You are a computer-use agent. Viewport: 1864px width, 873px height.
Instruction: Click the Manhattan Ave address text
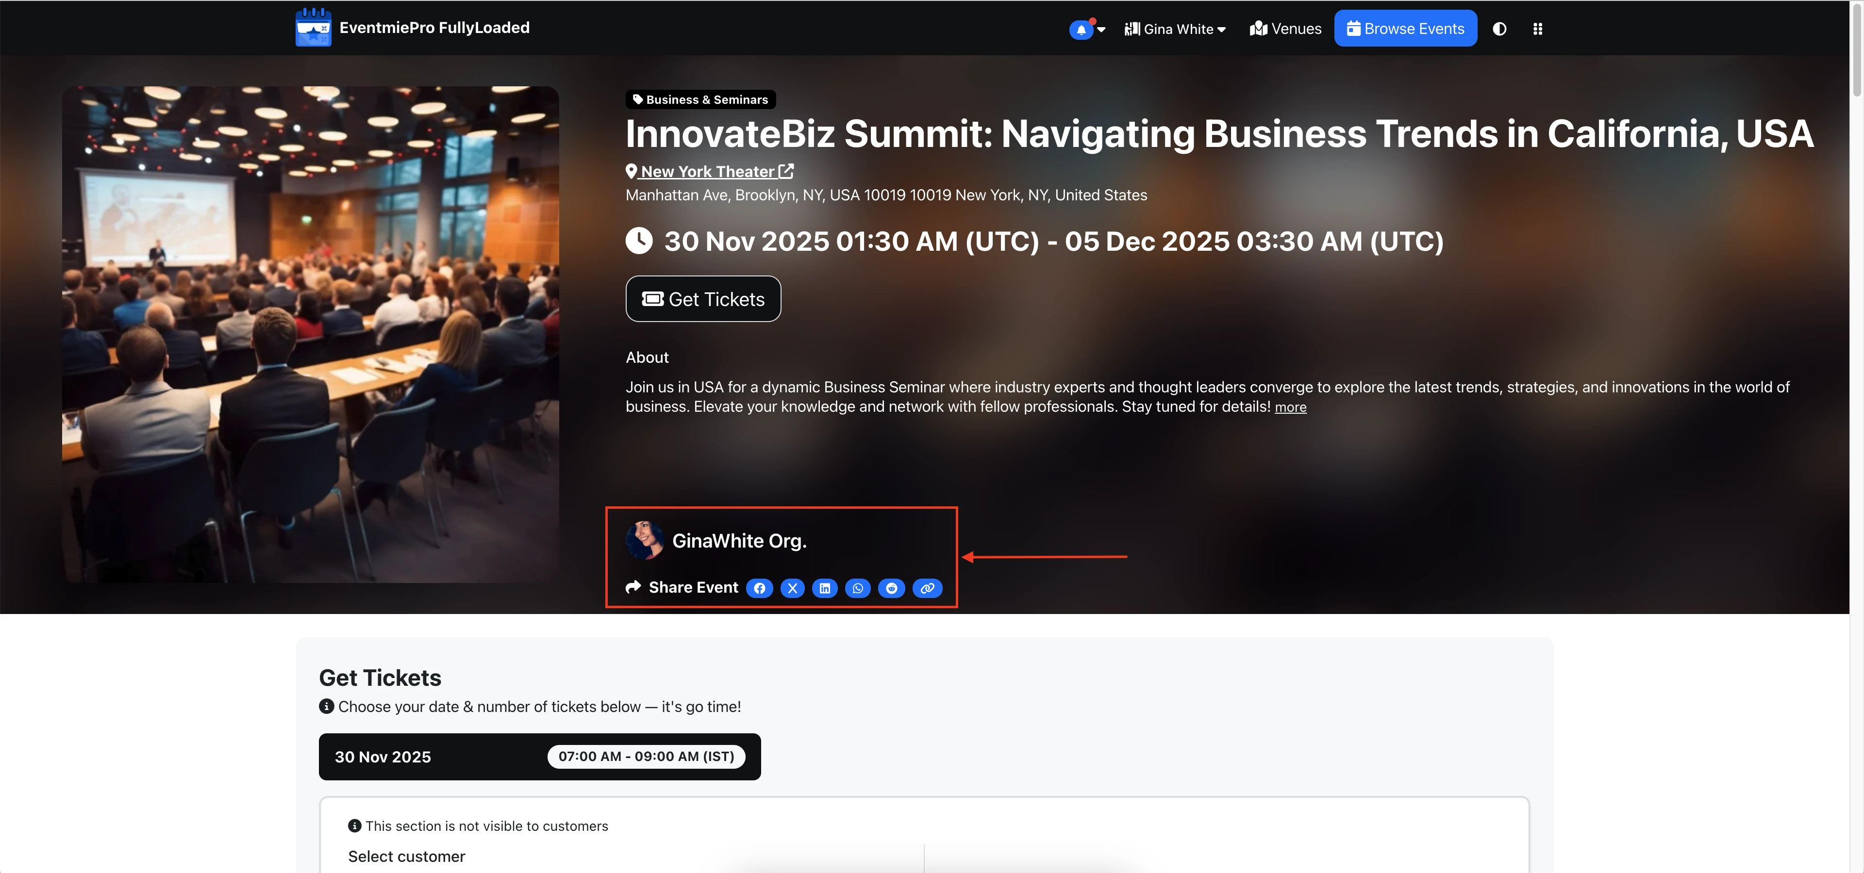click(886, 195)
